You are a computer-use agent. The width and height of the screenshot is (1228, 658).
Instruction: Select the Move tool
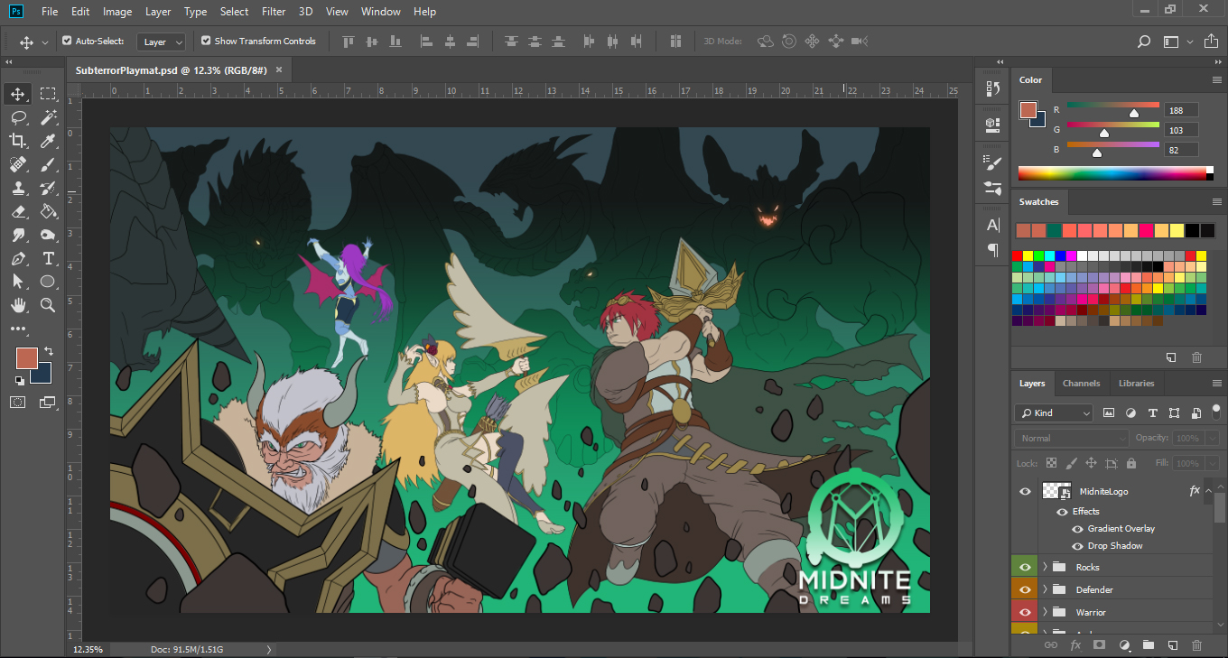(18, 94)
